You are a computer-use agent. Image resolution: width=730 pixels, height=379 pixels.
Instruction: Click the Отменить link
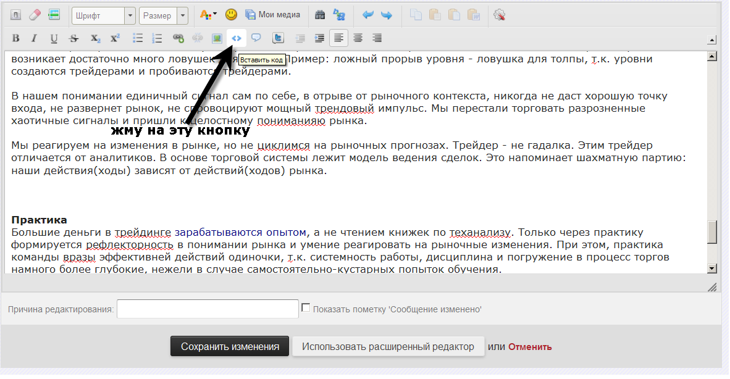pyautogui.click(x=530, y=347)
